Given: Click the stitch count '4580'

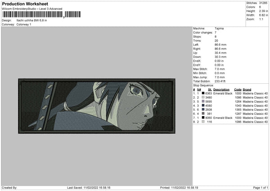Looking at the screenshot, I should coord(208,106).
